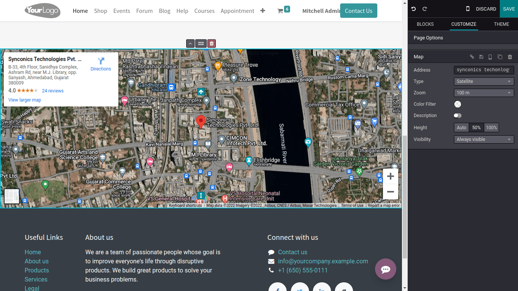Screen dimensions: 518x291
Task: Zoom out on the Google map
Action: (x=391, y=192)
